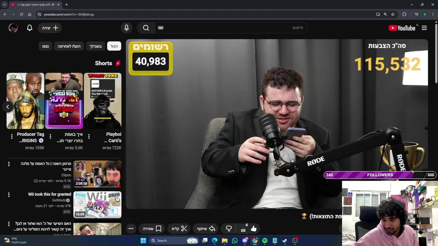438x246 pixels.
Task: Click the taskbar Search box
Action: point(174,241)
